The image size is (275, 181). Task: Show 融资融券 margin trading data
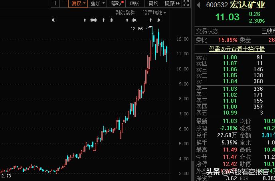[x=126, y=13]
